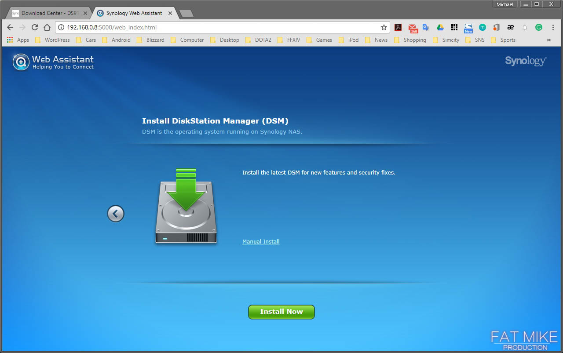Open the iPod bookmark folder

click(x=348, y=40)
